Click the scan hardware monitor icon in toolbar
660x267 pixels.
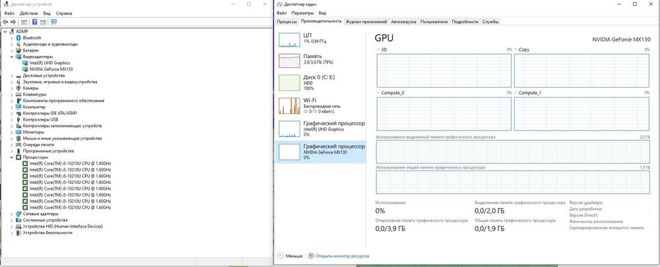(53, 22)
